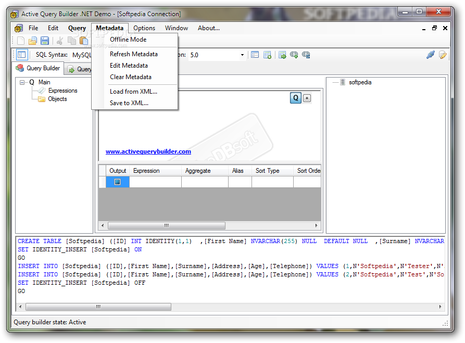Select the Expressions tree item
Image resolution: width=465 pixels, height=343 pixels.
coord(63,91)
